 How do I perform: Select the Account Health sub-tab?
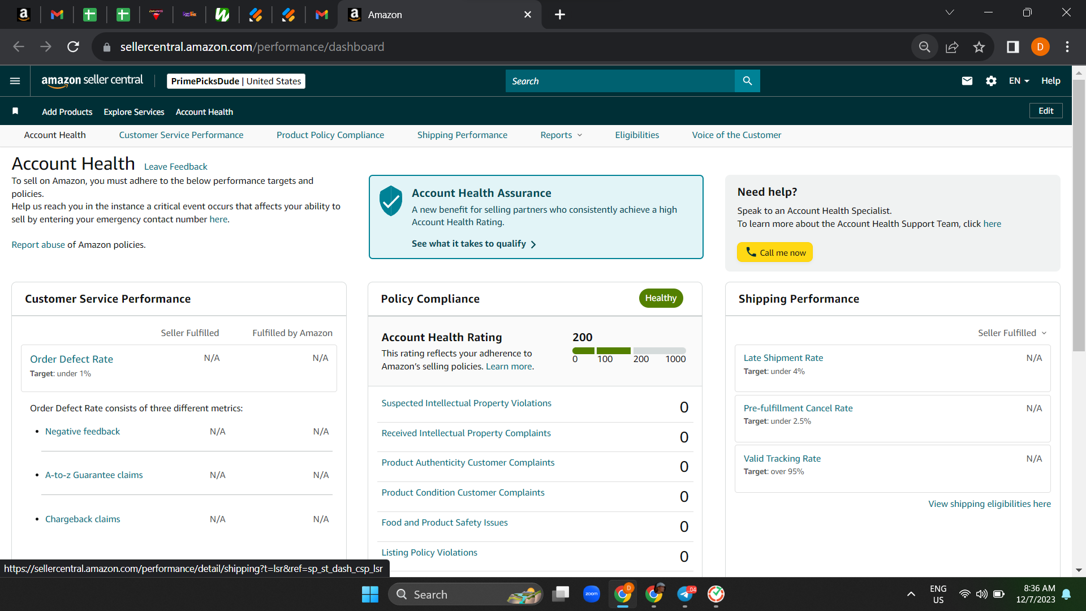coord(55,135)
